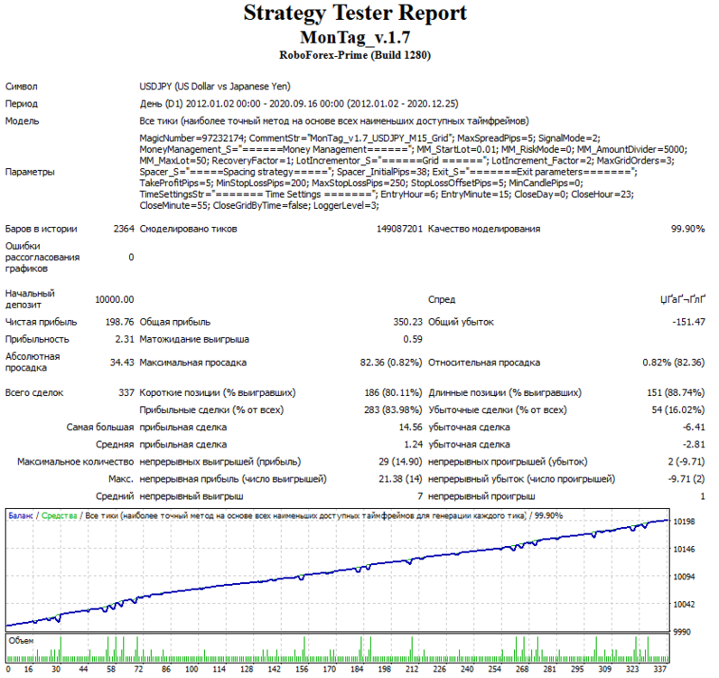This screenshot has width=719, height=678.
Task: Select average profitable trade value 1.24
Action: (x=413, y=445)
